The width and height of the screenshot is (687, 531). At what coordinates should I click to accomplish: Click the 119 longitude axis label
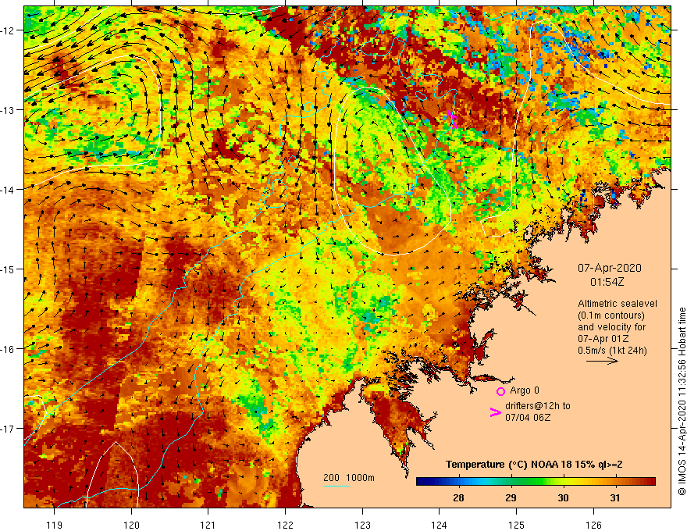point(55,525)
